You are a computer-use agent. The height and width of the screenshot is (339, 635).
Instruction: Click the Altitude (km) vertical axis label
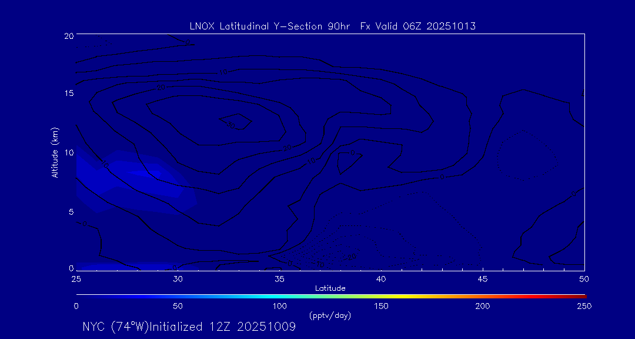[x=55, y=152]
